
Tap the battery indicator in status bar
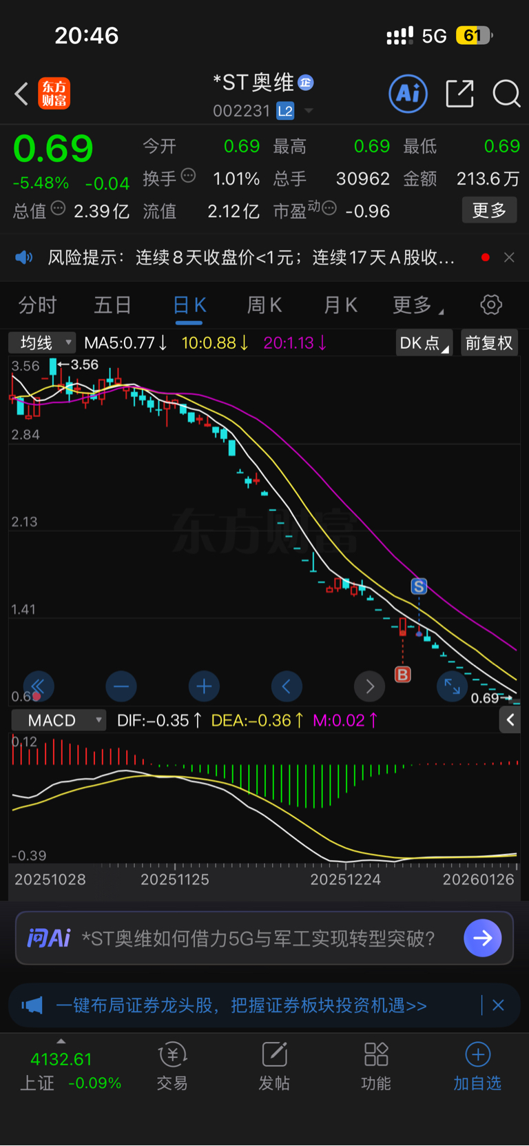click(x=475, y=35)
